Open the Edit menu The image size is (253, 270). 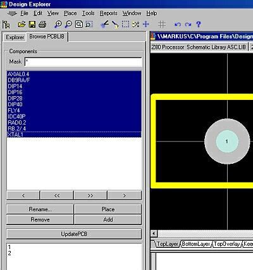point(38,13)
